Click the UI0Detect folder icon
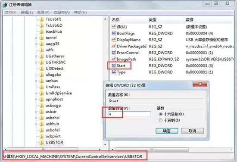Image resolution: width=237 pixels, height=162 pixels. 41,69
